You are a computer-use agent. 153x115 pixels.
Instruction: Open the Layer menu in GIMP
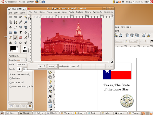click(65, 12)
